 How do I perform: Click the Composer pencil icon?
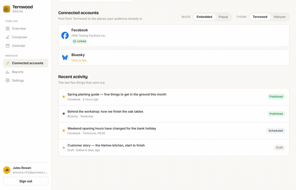[x=8, y=37]
